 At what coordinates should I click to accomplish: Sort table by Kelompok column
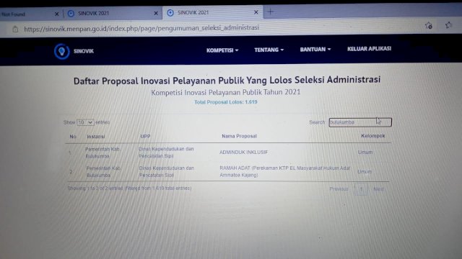coord(373,136)
